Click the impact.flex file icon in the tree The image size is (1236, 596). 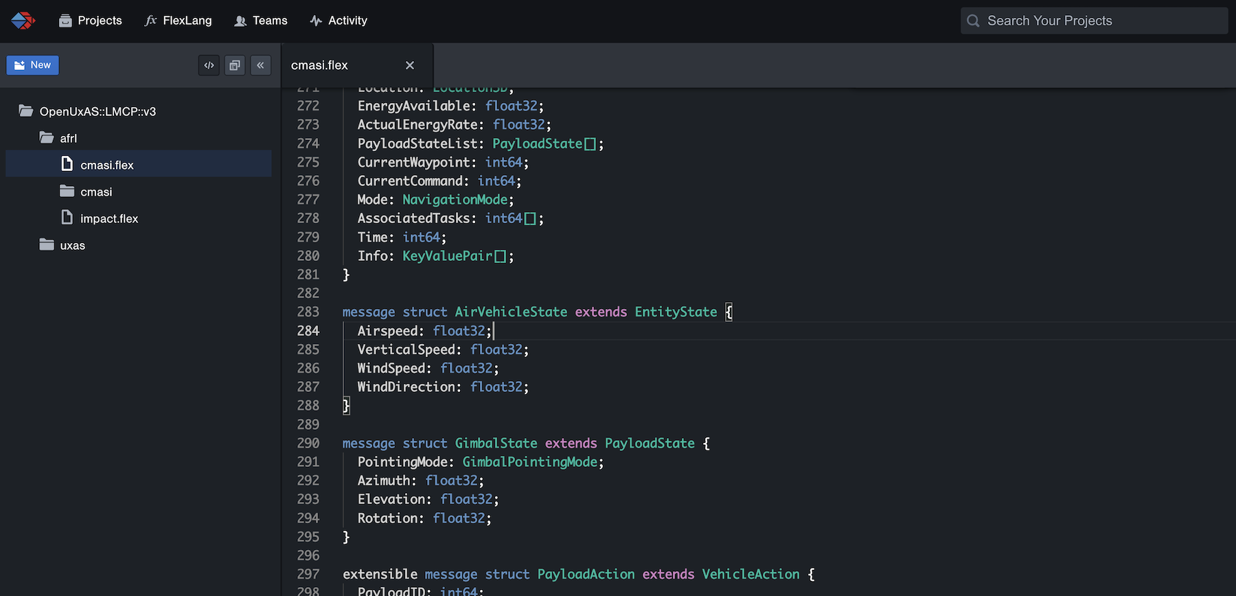click(x=67, y=217)
